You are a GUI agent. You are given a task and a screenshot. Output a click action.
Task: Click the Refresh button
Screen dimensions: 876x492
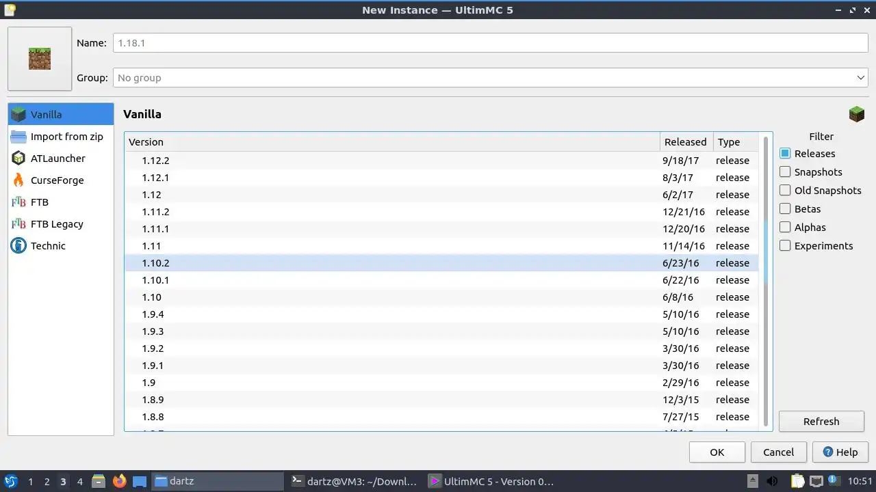coord(821,422)
